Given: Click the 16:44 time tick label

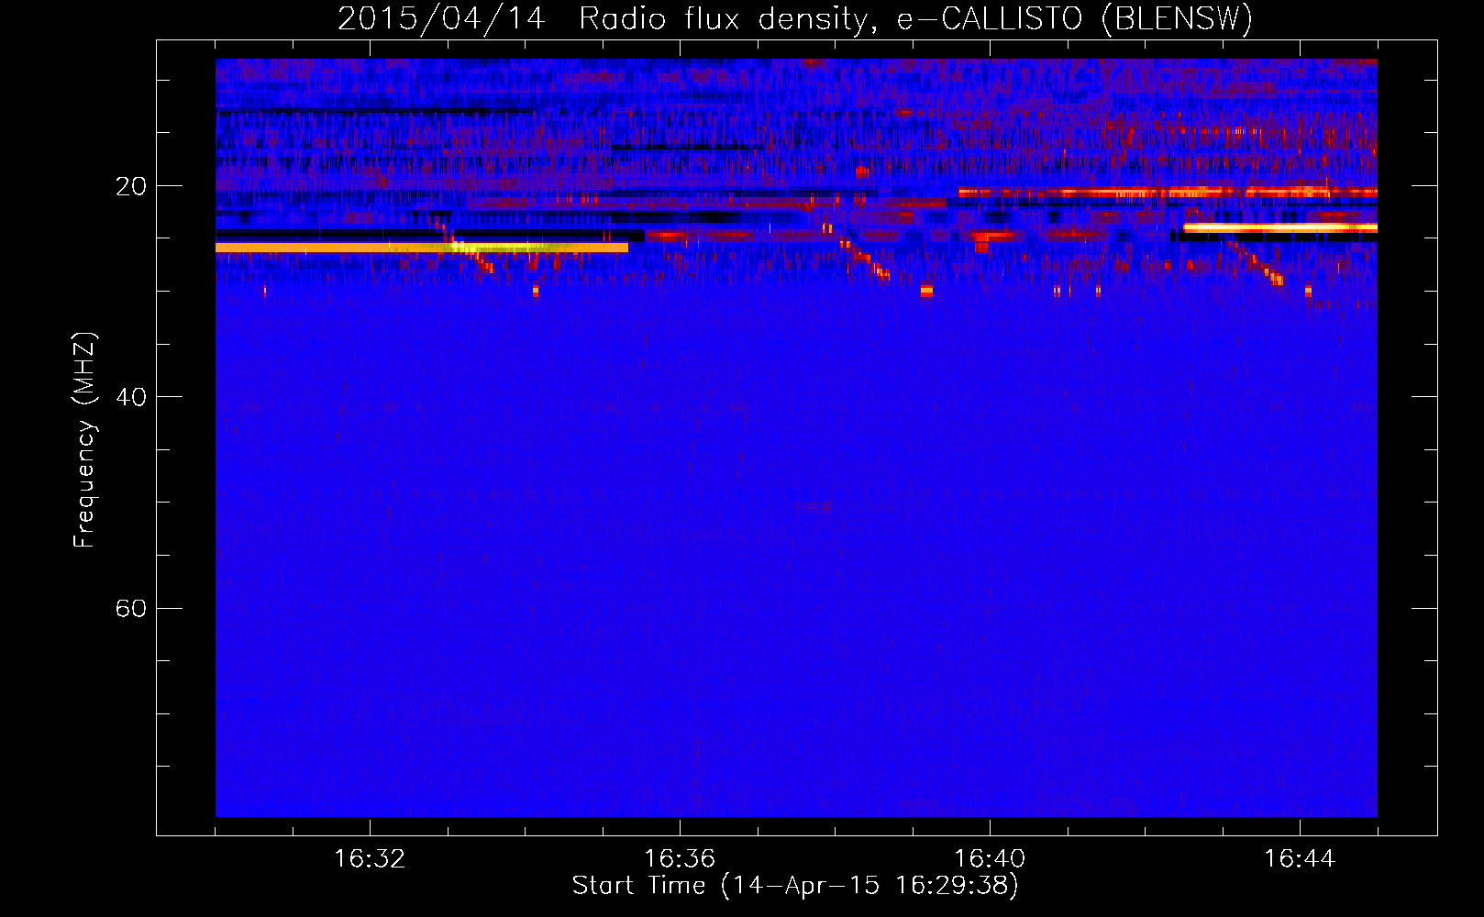Looking at the screenshot, I should click(x=1300, y=858).
